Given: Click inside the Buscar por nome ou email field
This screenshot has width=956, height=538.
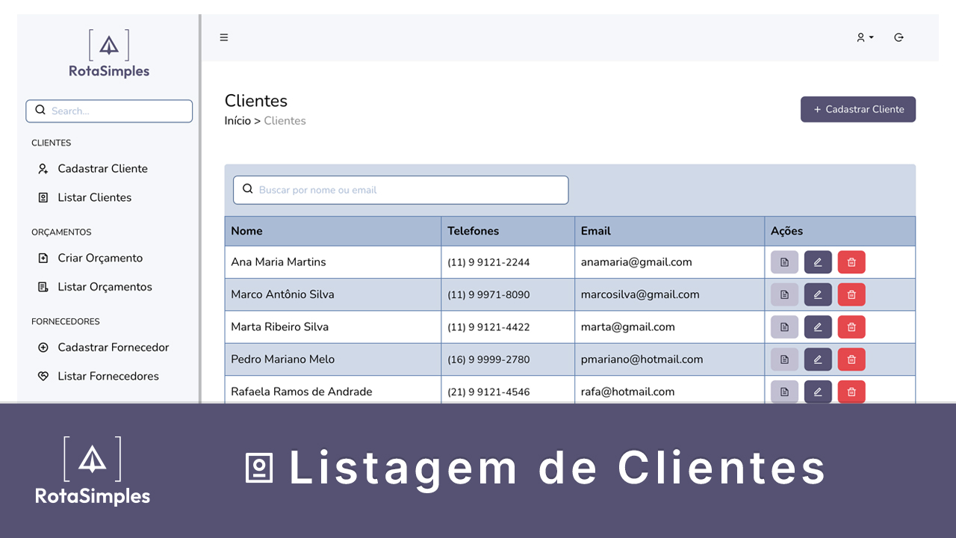Looking at the screenshot, I should [400, 190].
